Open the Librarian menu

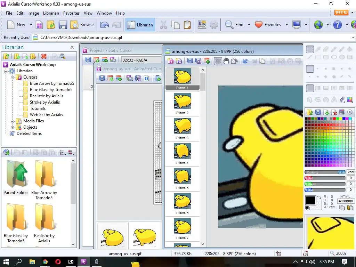51,13
